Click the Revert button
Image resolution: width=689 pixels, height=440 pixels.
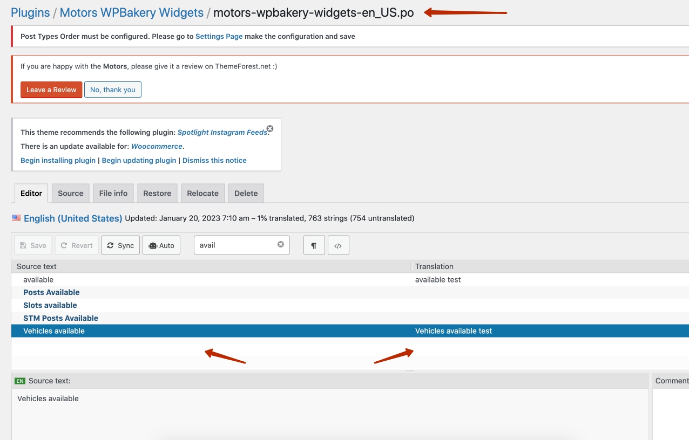point(77,245)
